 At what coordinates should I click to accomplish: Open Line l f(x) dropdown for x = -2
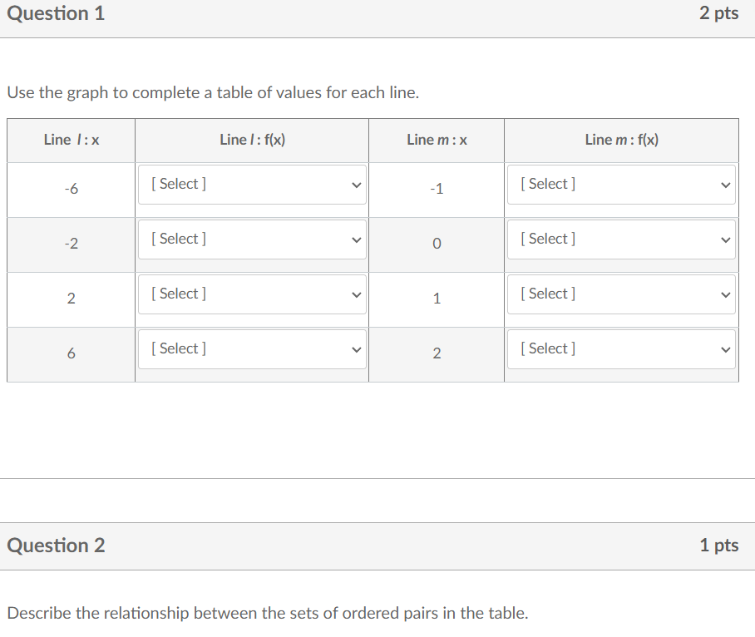pos(252,239)
